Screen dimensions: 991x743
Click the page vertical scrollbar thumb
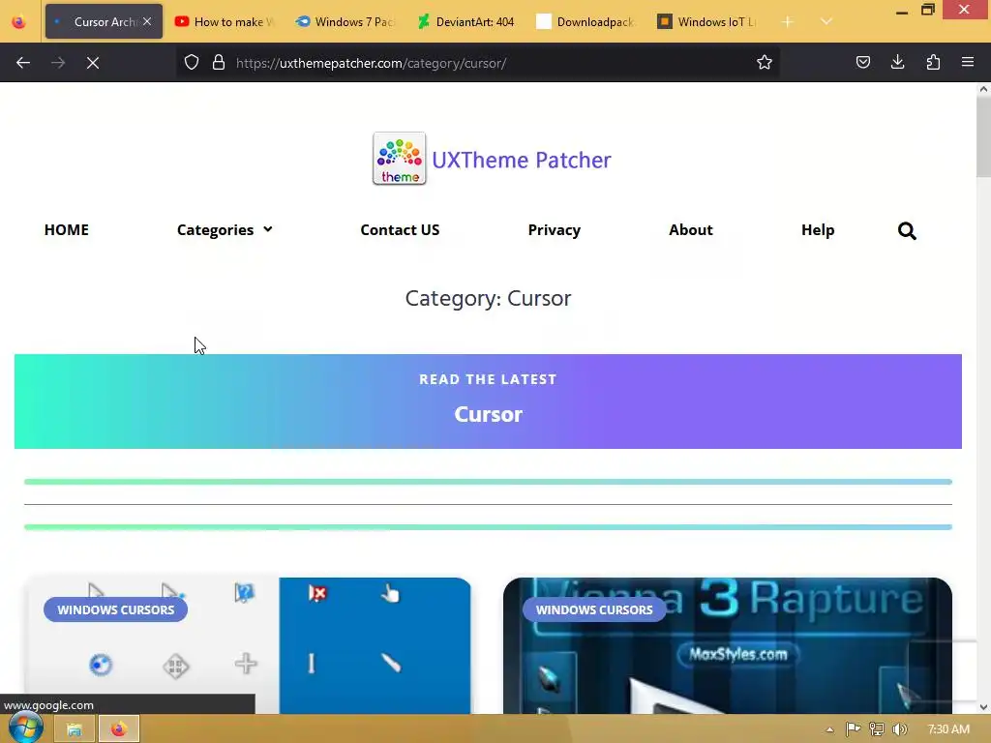pyautogui.click(x=983, y=138)
